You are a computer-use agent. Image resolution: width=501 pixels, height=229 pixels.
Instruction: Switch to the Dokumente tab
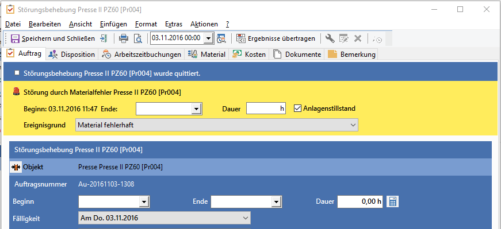point(297,55)
